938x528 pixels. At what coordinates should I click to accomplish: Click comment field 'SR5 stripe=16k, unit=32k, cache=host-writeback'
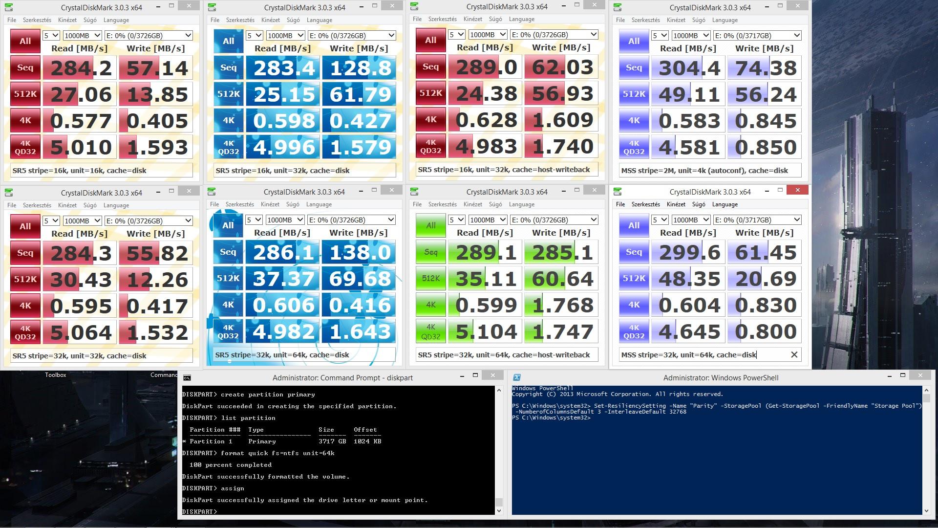[x=507, y=170]
